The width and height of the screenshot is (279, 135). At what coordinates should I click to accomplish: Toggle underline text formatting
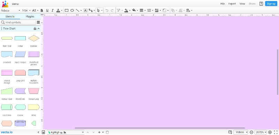point(47,10)
